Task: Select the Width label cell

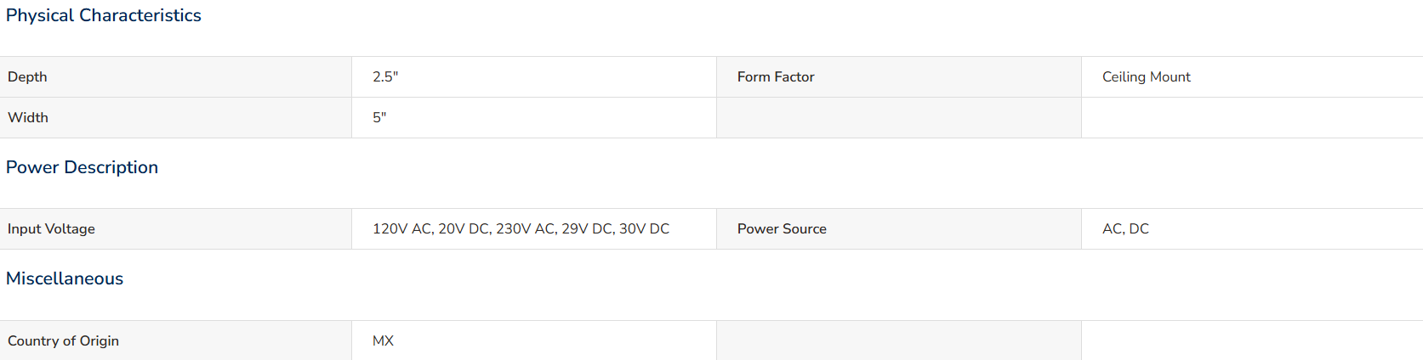Action: [x=175, y=117]
